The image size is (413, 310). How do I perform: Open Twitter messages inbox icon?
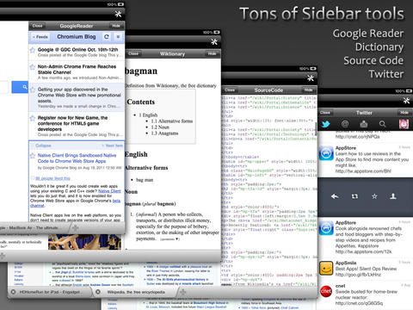[x=364, y=124]
